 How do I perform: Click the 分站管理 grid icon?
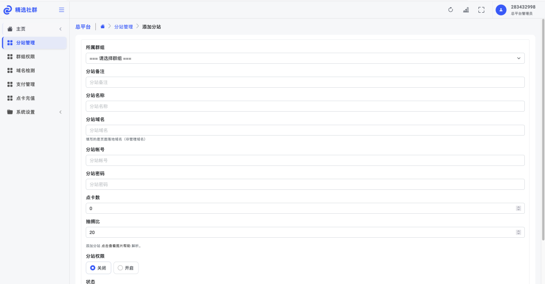pos(10,43)
